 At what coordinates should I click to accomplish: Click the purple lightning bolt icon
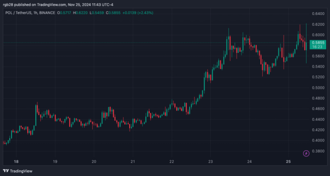pyautogui.click(x=306, y=153)
